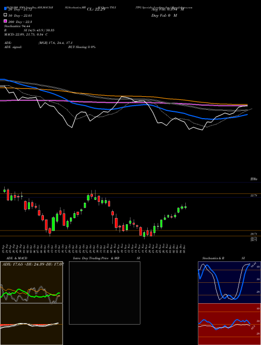Click the last green candlestick on chart

pyautogui.click(x=185, y=207)
